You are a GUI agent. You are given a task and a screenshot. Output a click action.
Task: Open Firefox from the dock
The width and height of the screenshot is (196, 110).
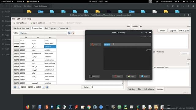28,107
